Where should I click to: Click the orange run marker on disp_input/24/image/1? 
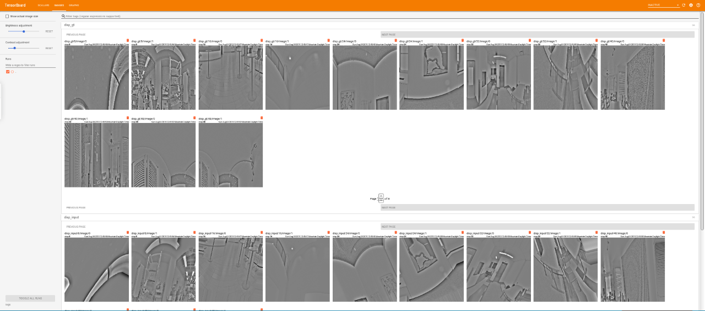click(463, 233)
